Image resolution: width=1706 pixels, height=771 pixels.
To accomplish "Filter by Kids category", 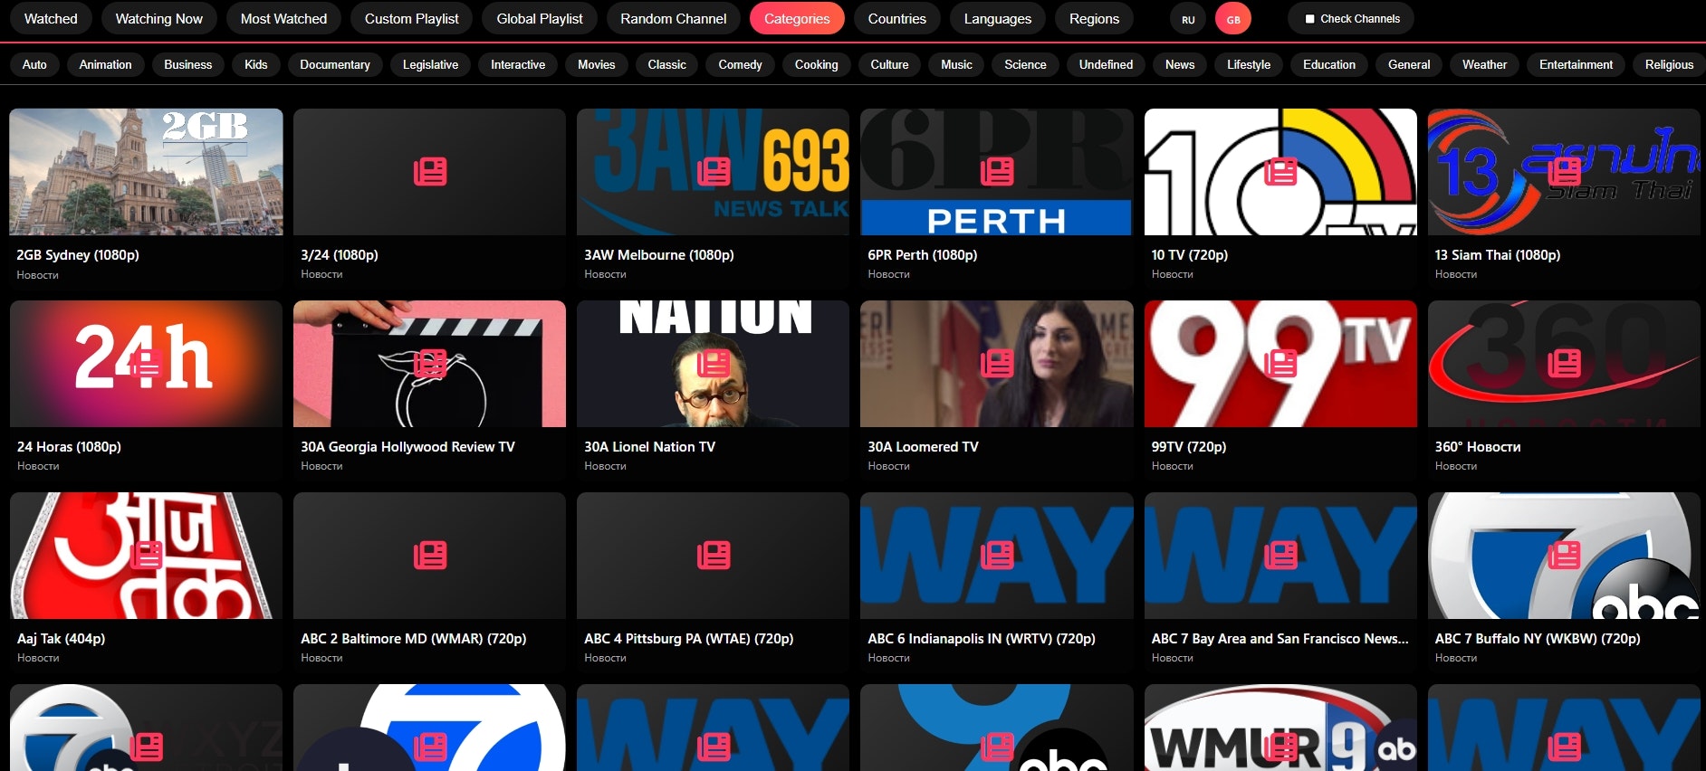I will click(x=256, y=64).
